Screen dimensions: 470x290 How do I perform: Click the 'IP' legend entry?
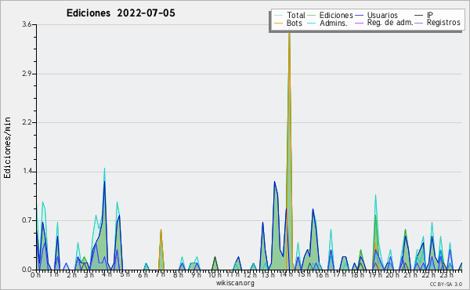(430, 15)
